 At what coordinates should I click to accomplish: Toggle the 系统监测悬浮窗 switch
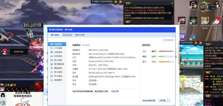(x=165, y=100)
